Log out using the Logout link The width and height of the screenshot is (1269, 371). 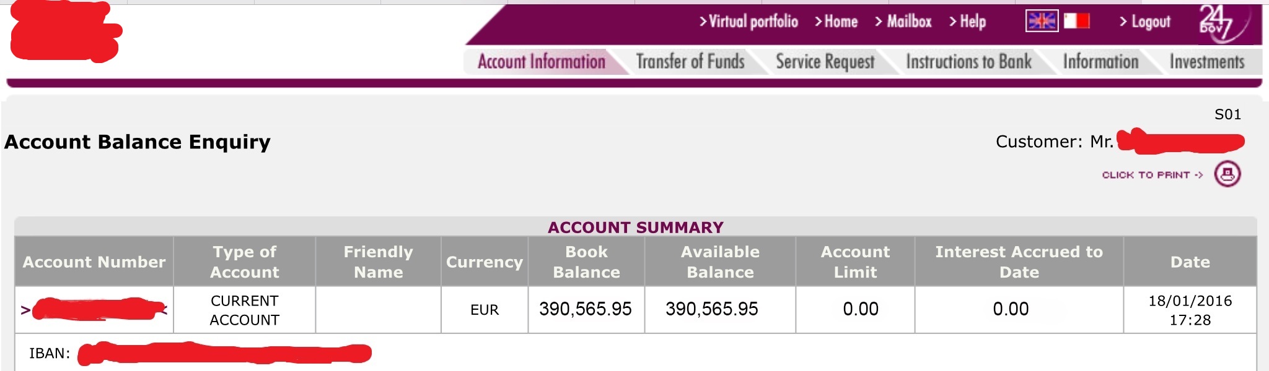coord(1146,22)
